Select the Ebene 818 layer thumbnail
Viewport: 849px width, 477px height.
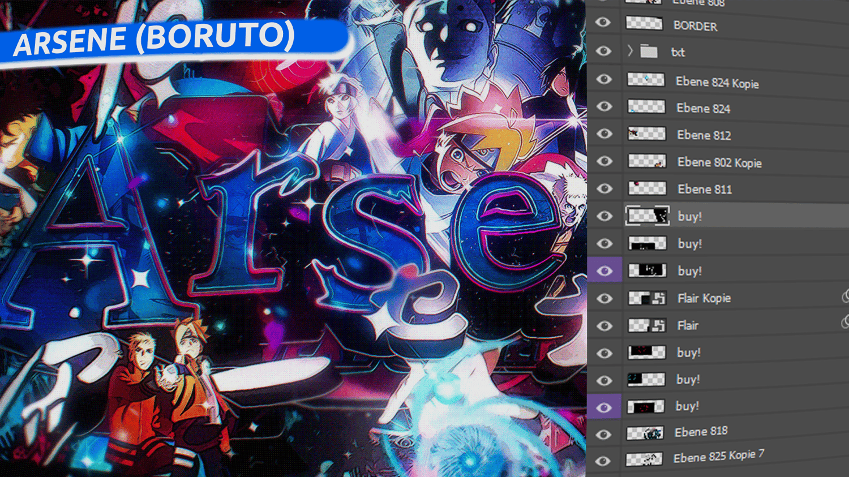point(645,433)
